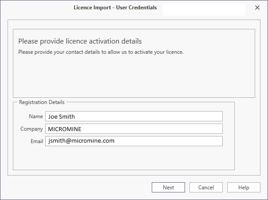Viewport: 268px width, 200px height.
Task: Click the contact details instruction sentence
Action: (x=101, y=52)
